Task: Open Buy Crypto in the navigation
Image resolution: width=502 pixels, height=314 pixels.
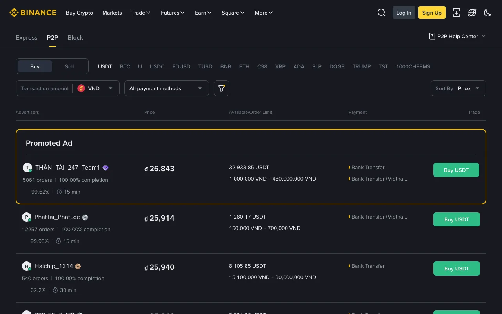Action: click(80, 13)
